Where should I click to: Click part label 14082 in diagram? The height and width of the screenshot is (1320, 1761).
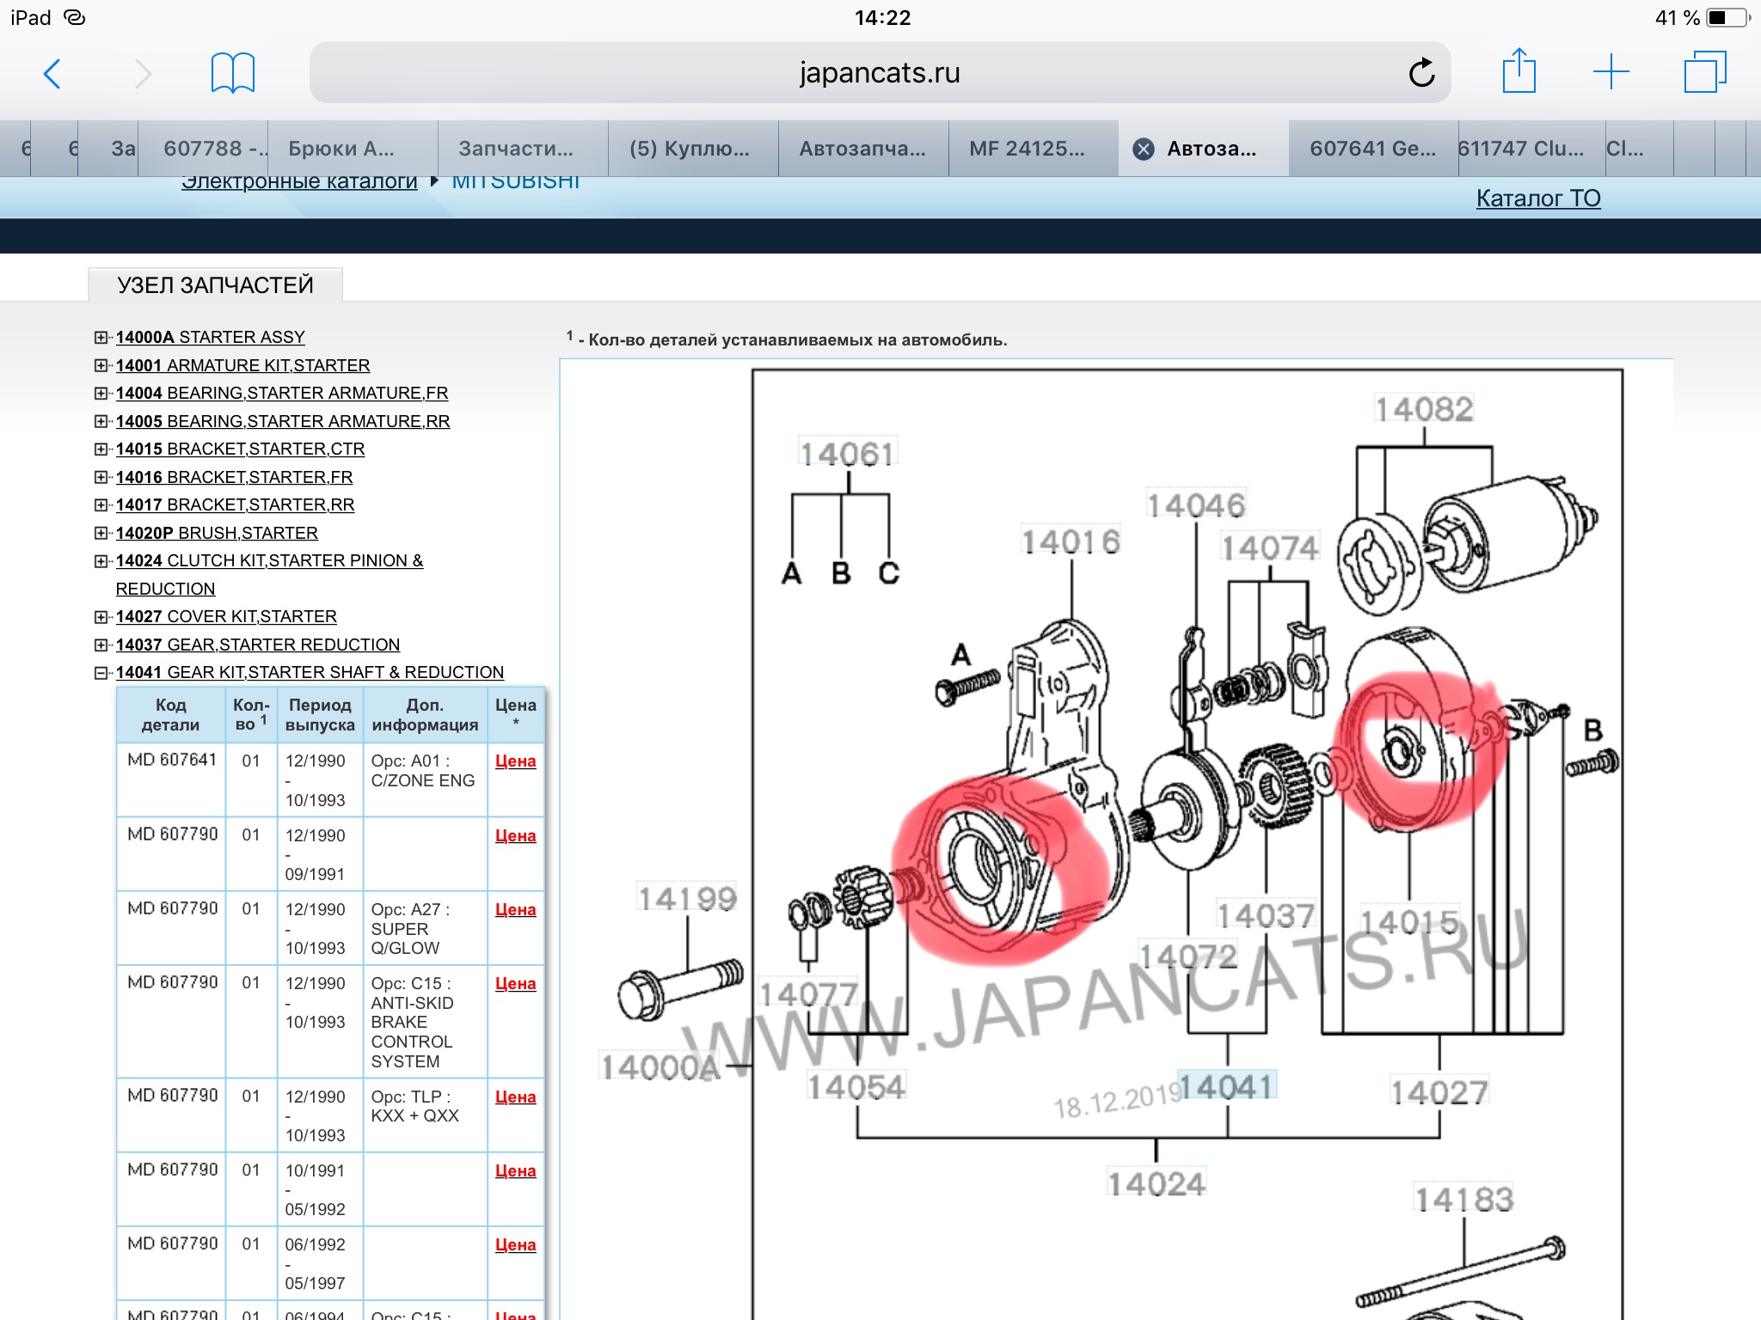(1423, 409)
